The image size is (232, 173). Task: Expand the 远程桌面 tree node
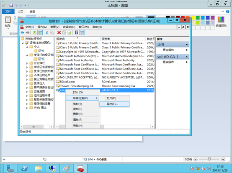click(27, 92)
